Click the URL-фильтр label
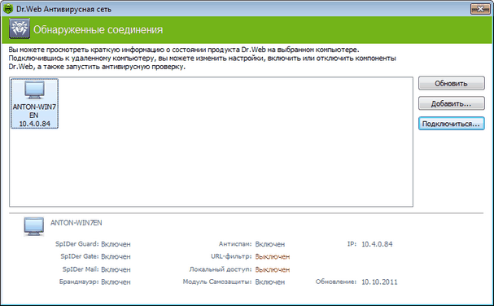 tap(231, 256)
